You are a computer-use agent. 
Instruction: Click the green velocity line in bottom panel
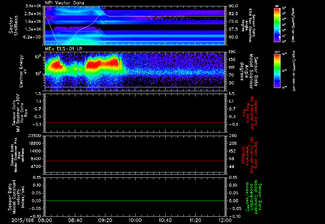click(135, 201)
